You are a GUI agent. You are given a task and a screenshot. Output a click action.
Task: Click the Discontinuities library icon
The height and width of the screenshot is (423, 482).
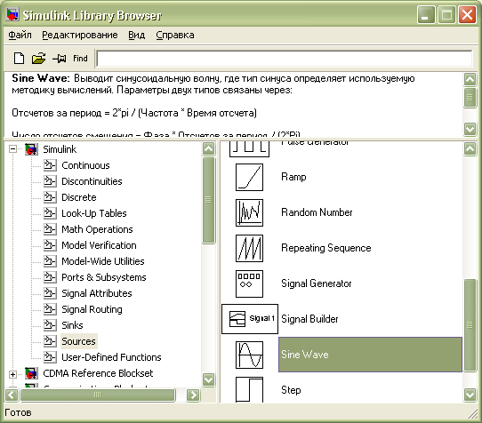tap(50, 181)
